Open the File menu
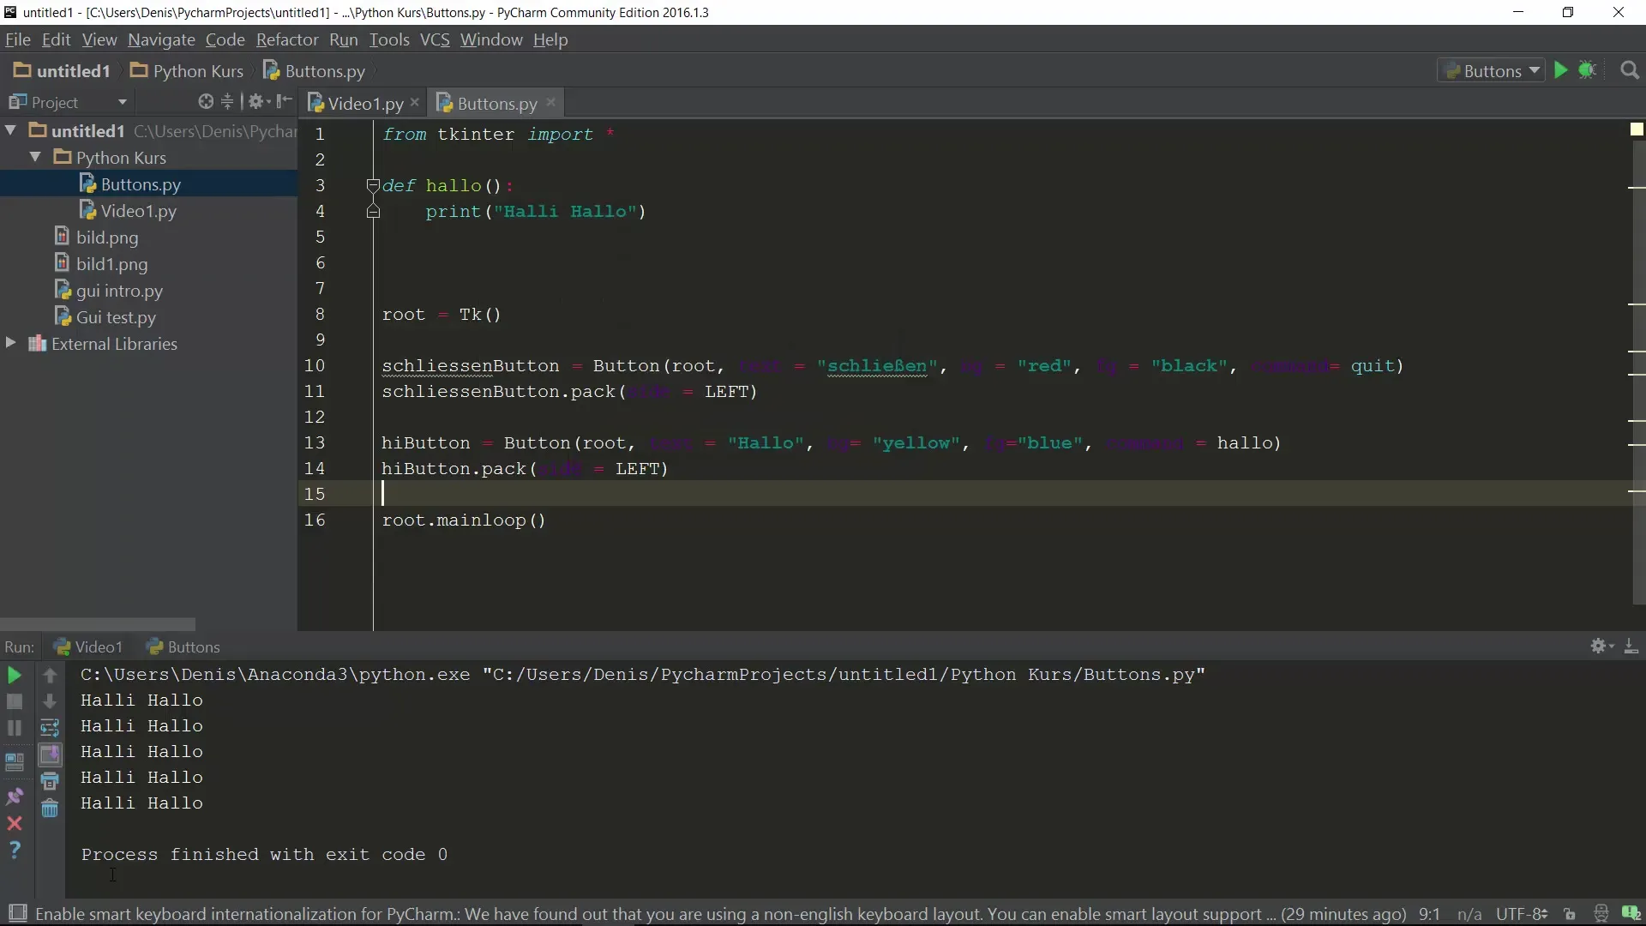The image size is (1646, 926). [x=18, y=39]
